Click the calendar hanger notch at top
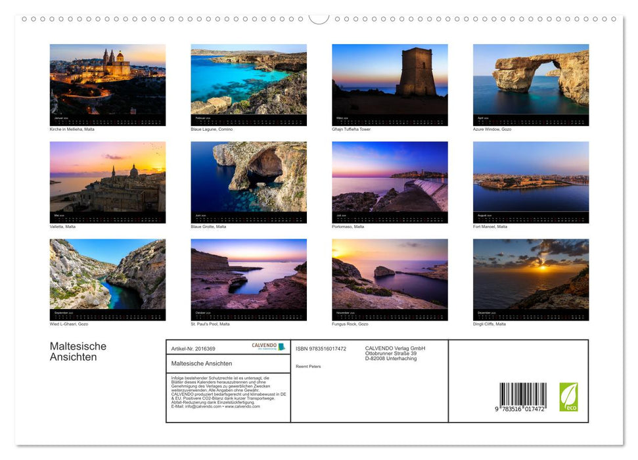The image size is (638, 460). point(319,18)
